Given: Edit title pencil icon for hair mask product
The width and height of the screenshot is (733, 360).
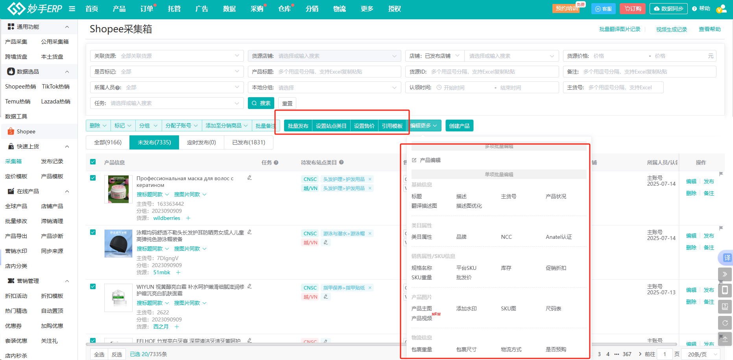Looking at the screenshot, I should 249,178.
